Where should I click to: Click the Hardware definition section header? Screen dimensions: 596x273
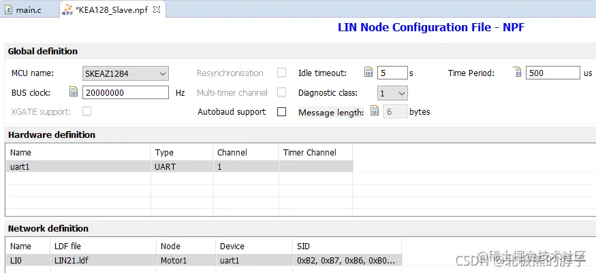(51, 134)
